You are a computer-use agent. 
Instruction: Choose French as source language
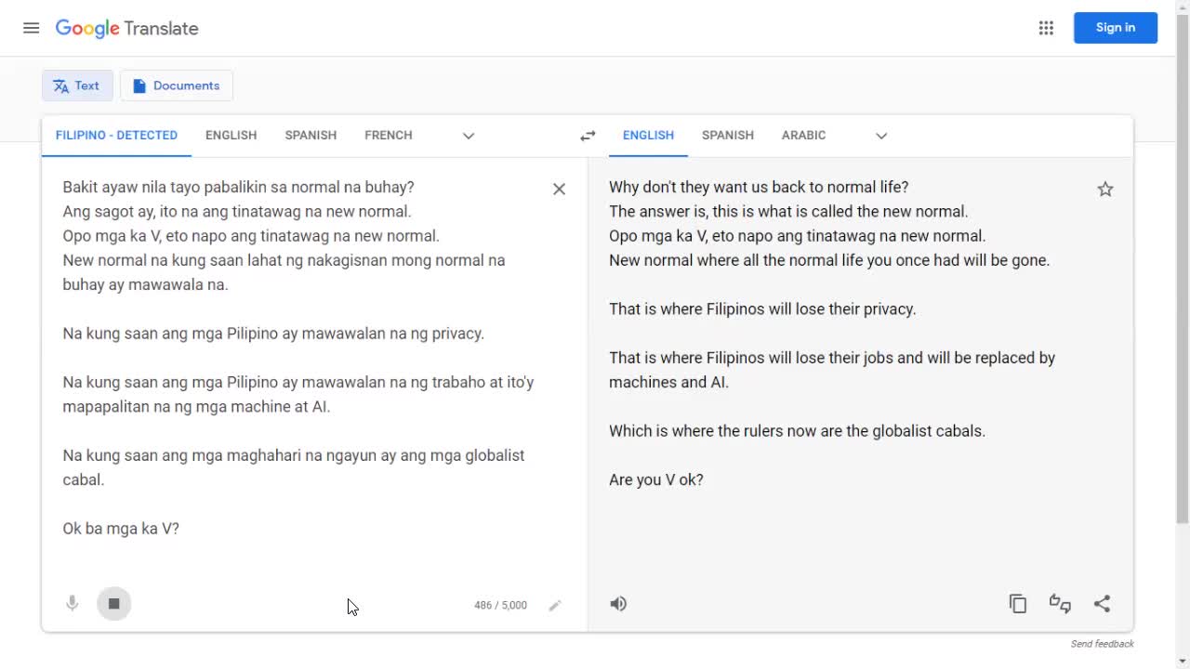tap(389, 136)
